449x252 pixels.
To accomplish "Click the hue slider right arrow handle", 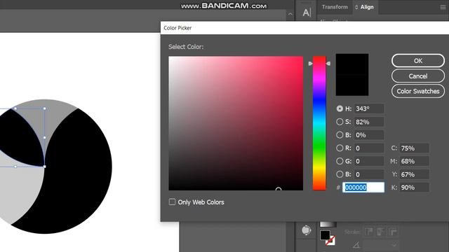I will click(x=328, y=64).
